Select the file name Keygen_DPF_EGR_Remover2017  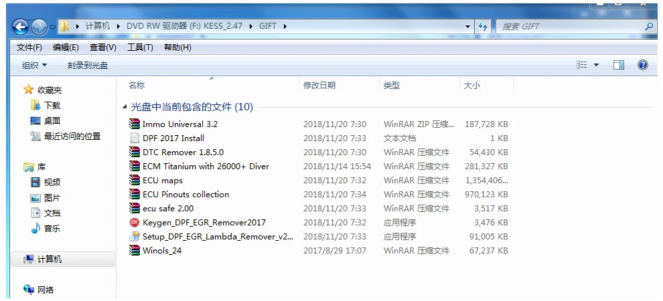(x=204, y=223)
